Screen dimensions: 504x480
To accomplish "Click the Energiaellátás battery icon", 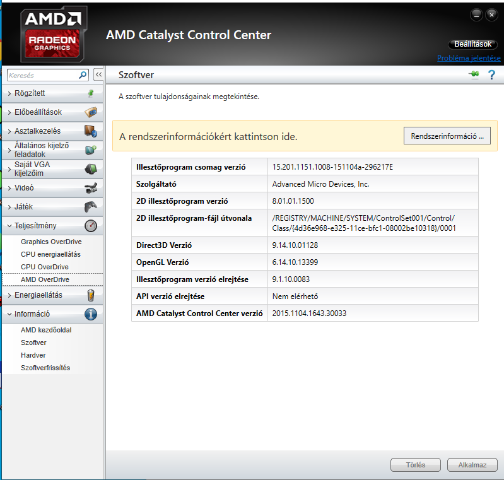I will (x=91, y=295).
